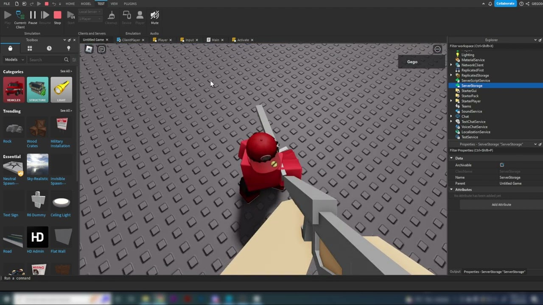Click See All next to Trending
Viewport: 543px width, 305px height.
66,111
